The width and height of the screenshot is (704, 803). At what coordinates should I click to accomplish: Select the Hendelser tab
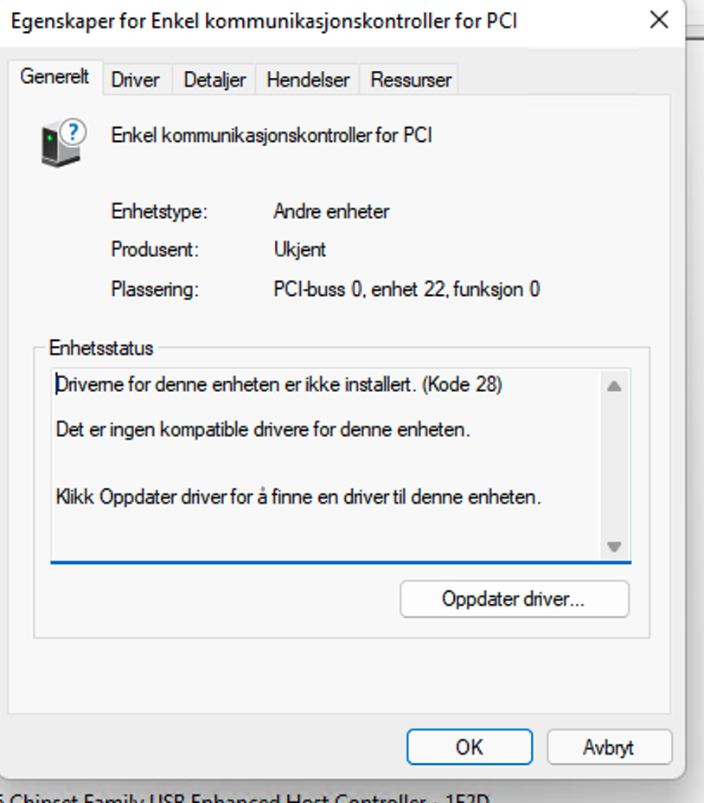tap(308, 80)
